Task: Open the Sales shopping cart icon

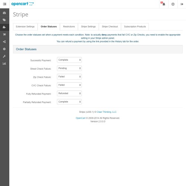Action: click(x=4, y=35)
